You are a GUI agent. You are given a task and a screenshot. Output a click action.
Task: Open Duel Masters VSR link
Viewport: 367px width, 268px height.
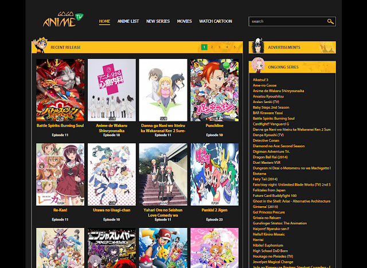pyautogui.click(x=267, y=163)
